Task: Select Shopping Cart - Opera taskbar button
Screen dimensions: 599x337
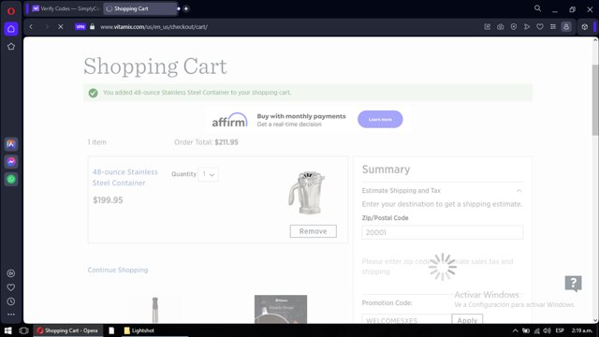Action: coord(68,330)
